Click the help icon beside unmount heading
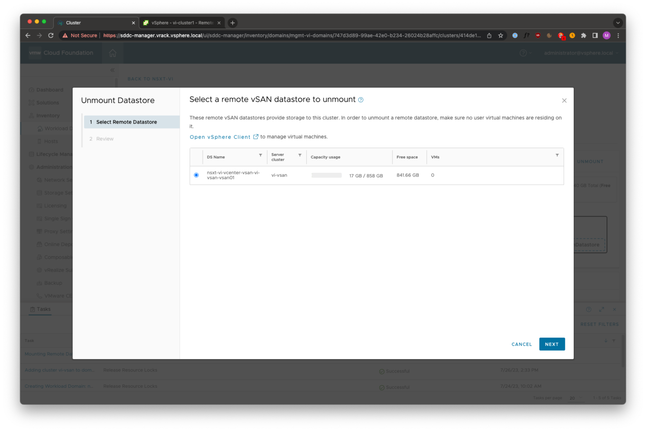 (x=360, y=100)
